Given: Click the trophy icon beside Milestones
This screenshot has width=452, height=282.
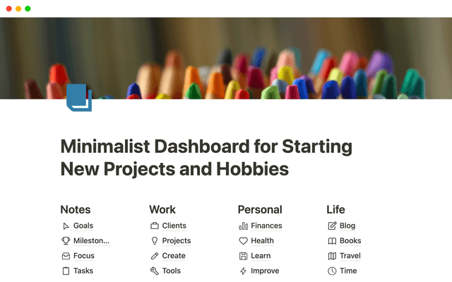Looking at the screenshot, I should click(x=66, y=241).
